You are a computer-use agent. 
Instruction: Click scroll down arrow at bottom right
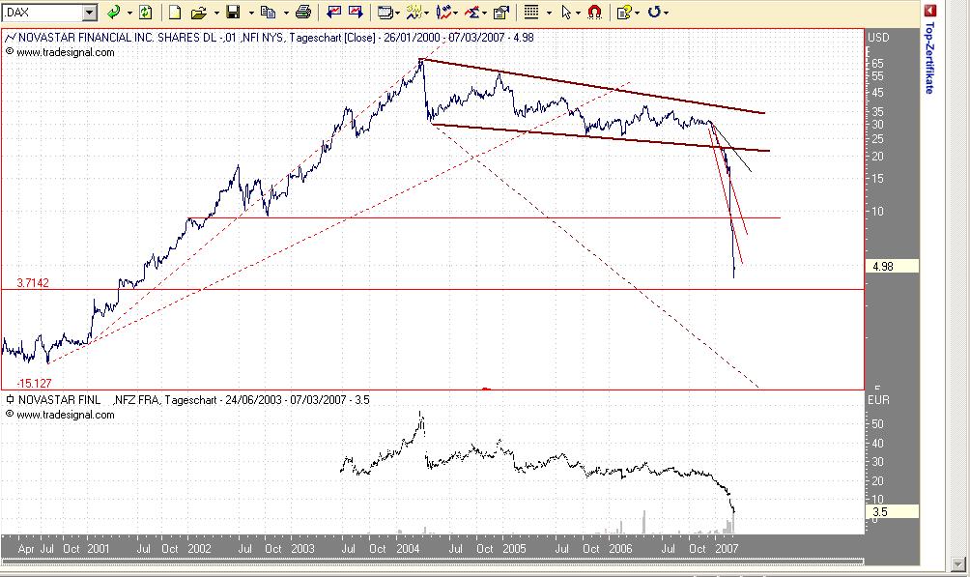(958, 564)
